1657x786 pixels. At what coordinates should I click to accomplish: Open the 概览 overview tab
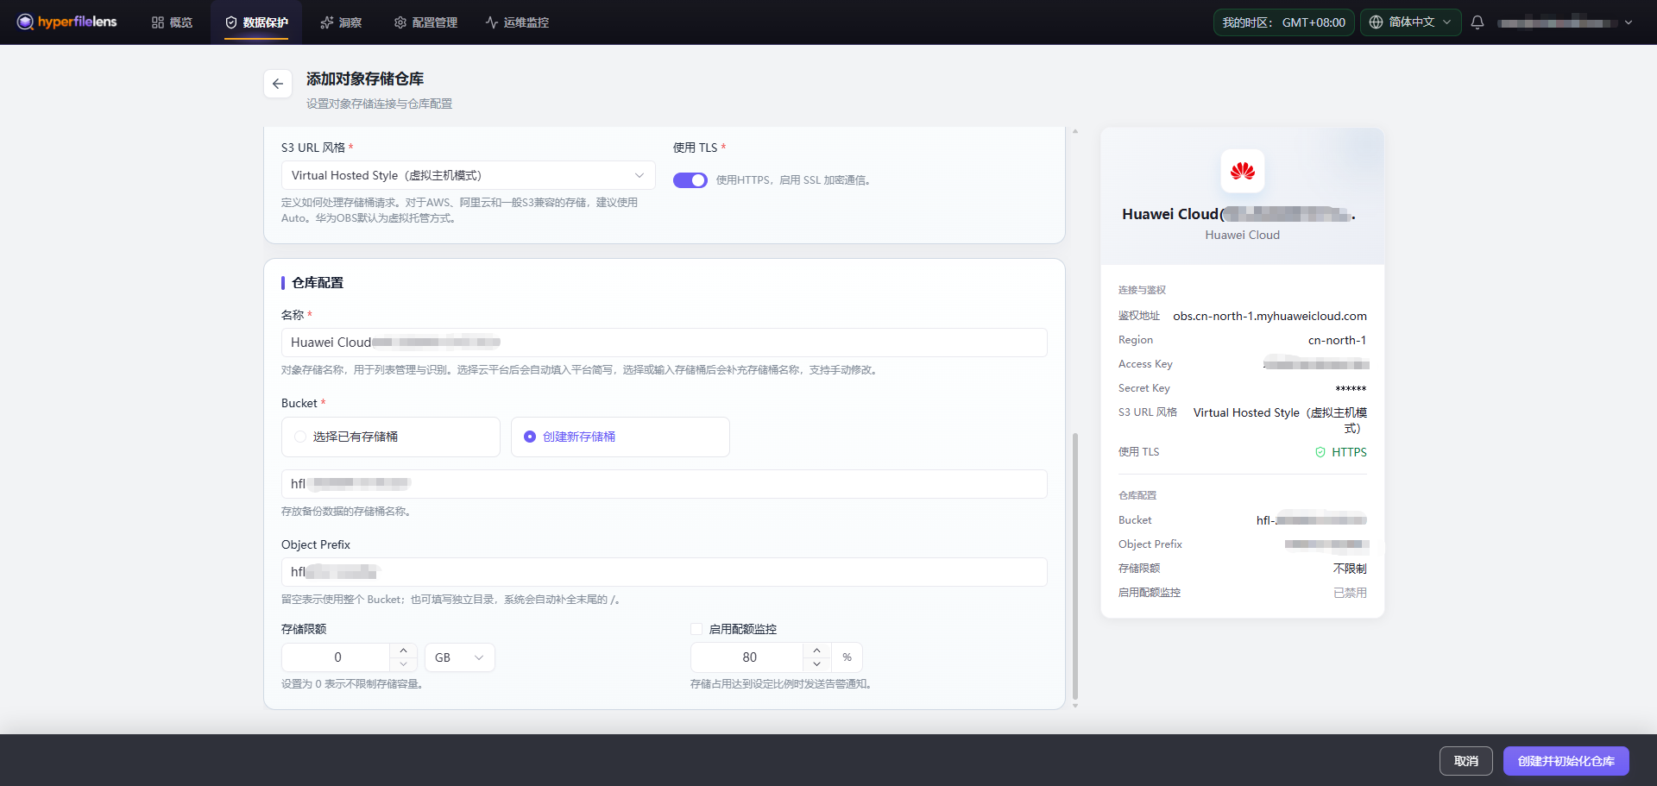click(172, 22)
